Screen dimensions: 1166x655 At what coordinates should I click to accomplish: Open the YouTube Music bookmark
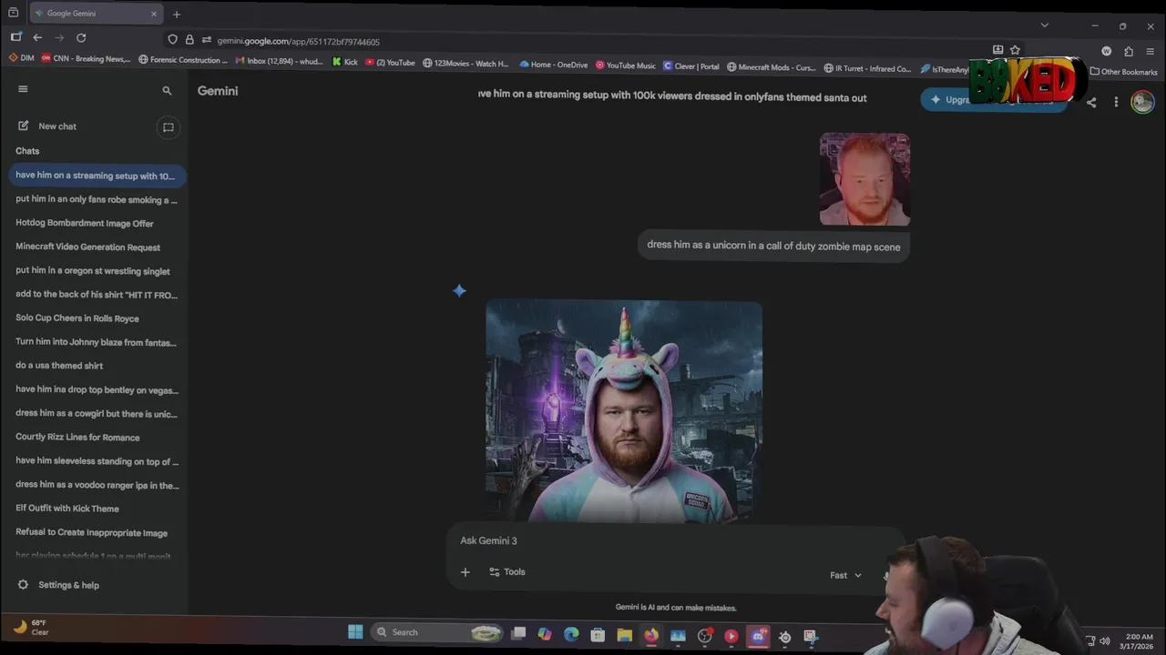point(626,65)
